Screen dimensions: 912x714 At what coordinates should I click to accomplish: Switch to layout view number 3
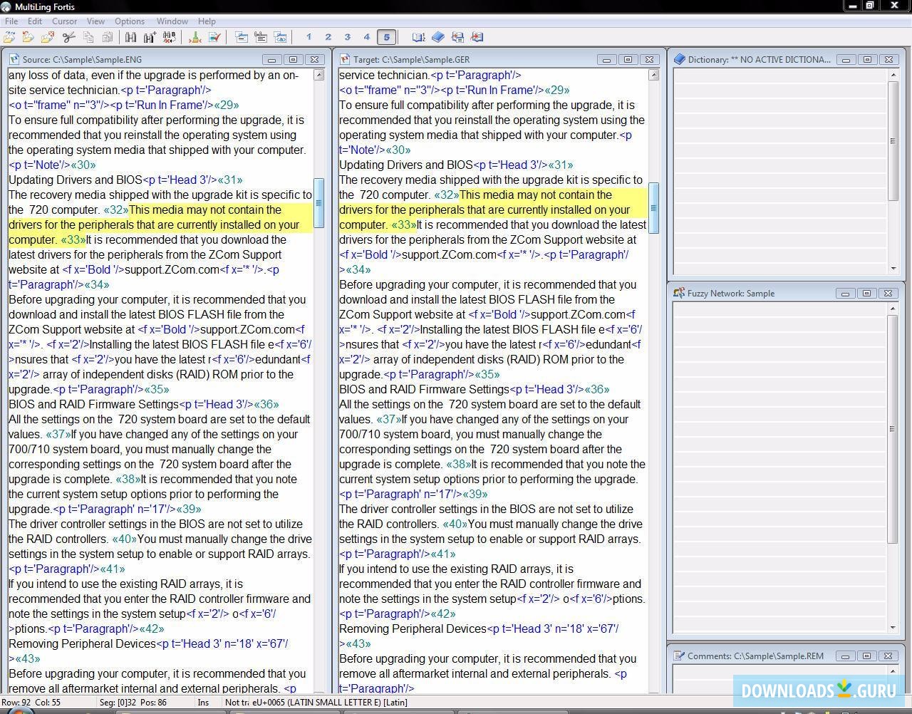[348, 37]
